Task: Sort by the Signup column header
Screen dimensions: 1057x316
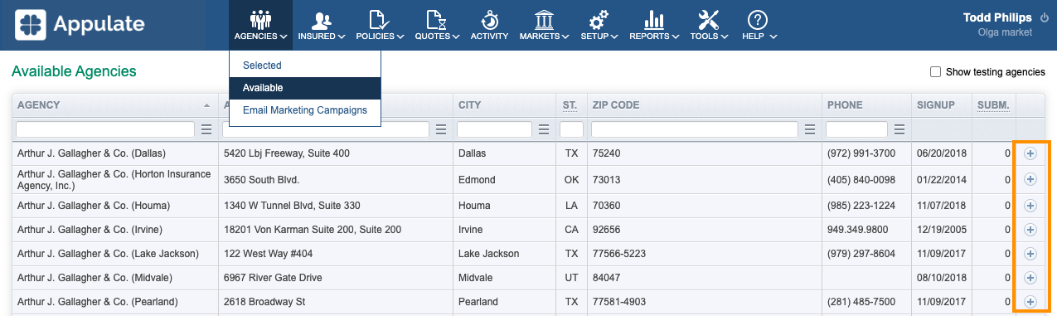Action: point(941,105)
